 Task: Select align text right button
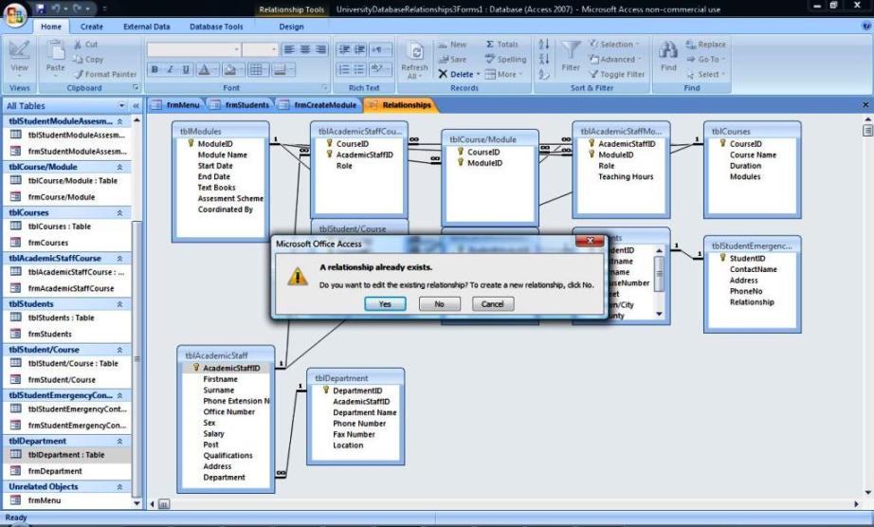pos(321,49)
